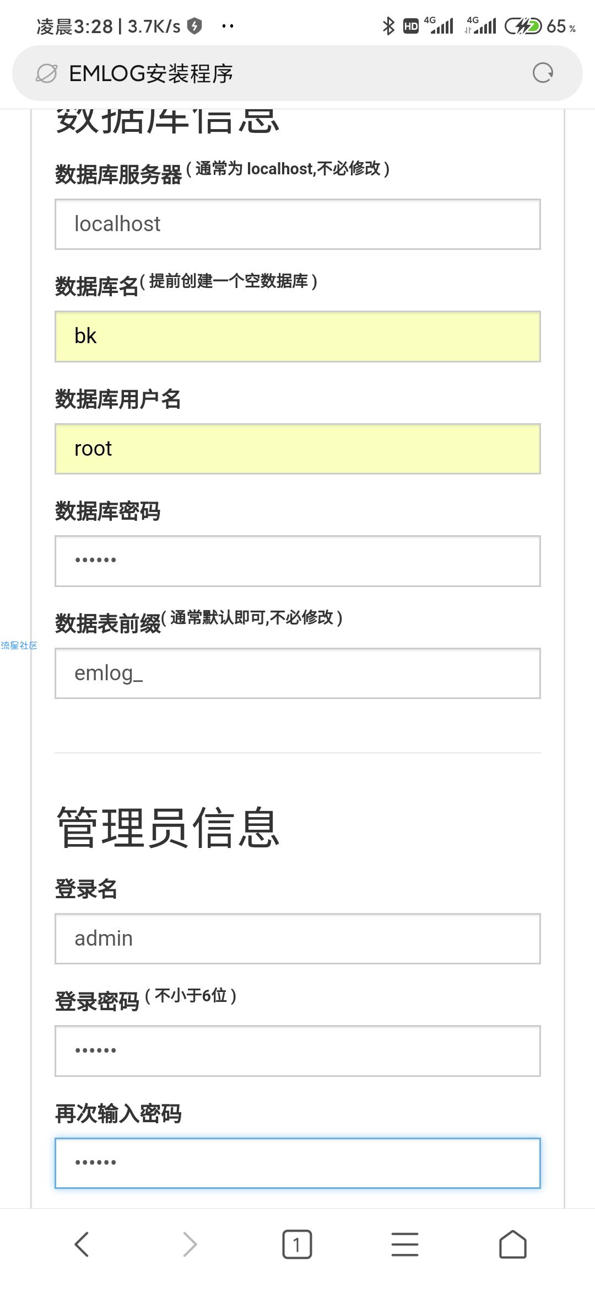595x1291 pixels.
Task: Go to browser home page icon
Action: tap(513, 1245)
